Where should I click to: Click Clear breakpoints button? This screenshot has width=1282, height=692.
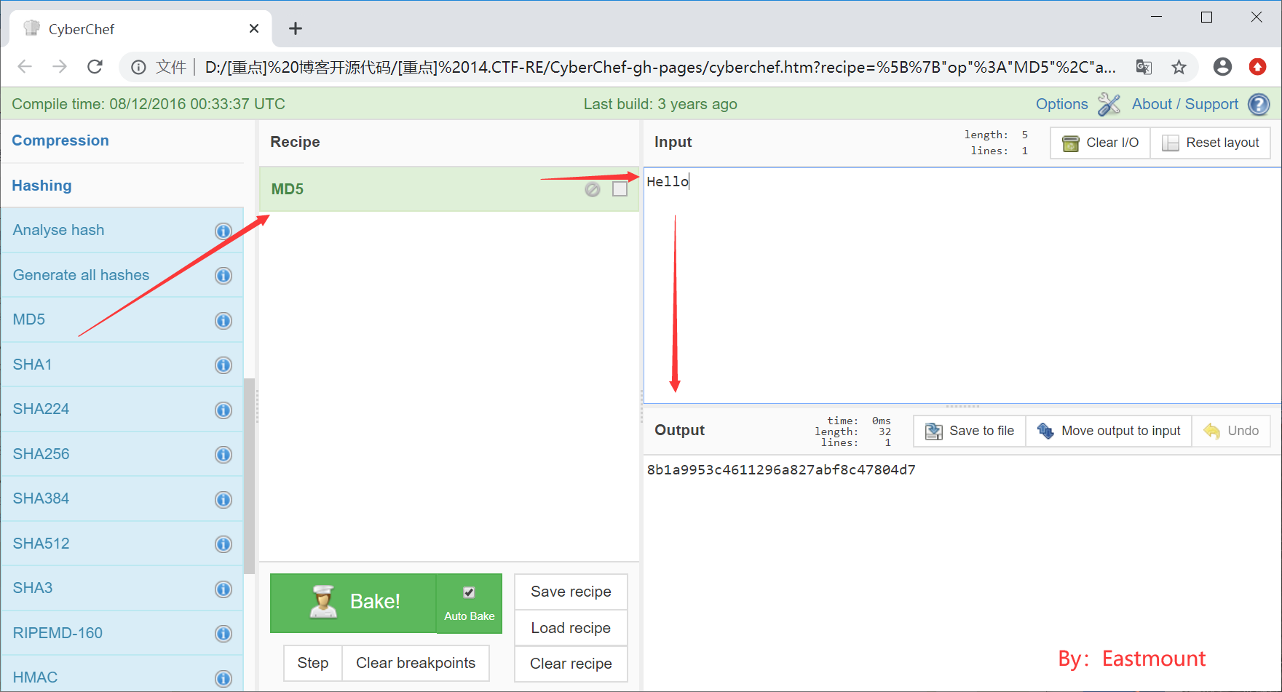416,663
